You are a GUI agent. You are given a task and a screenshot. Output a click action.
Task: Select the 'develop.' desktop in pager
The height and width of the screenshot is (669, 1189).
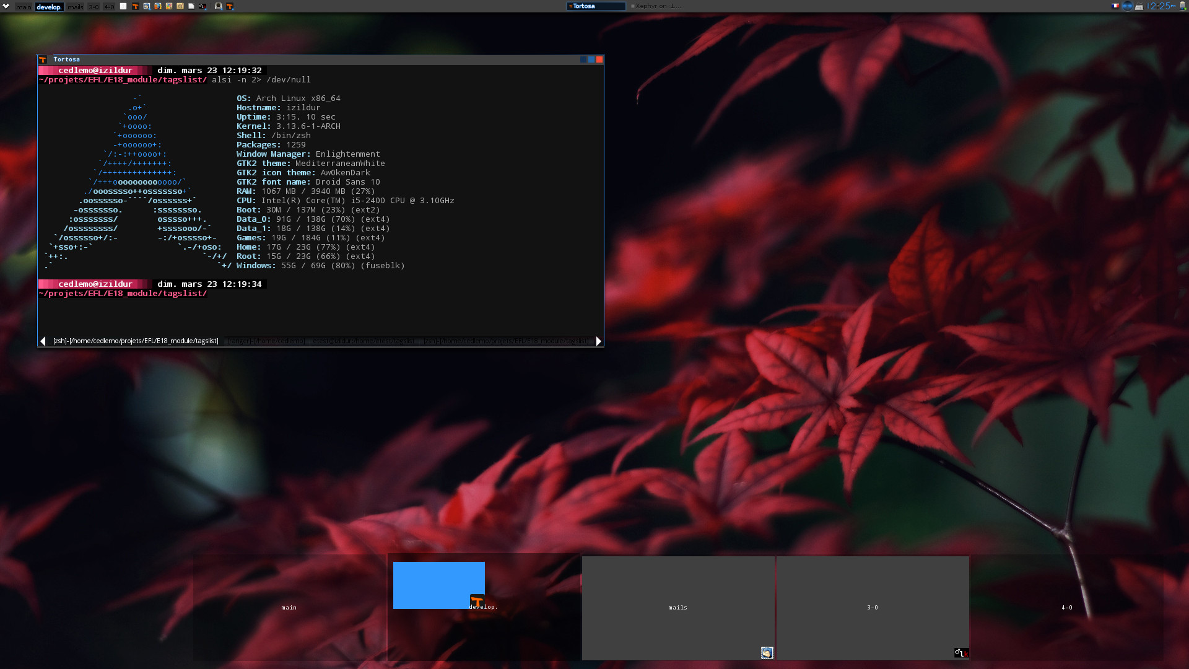click(x=484, y=608)
